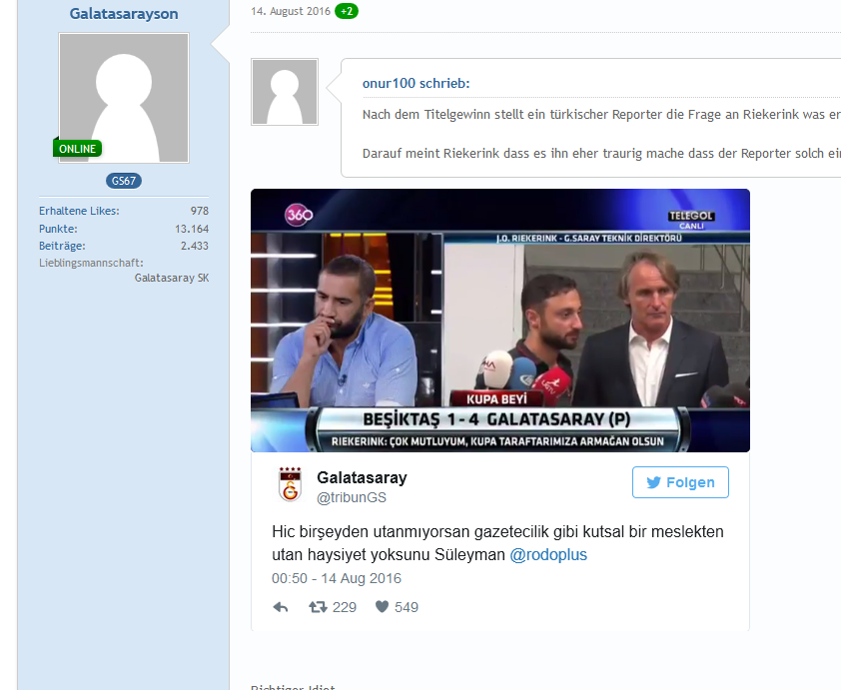Click the 'onur100 schrieb:' quote link
The height and width of the screenshot is (690, 841).
(416, 84)
